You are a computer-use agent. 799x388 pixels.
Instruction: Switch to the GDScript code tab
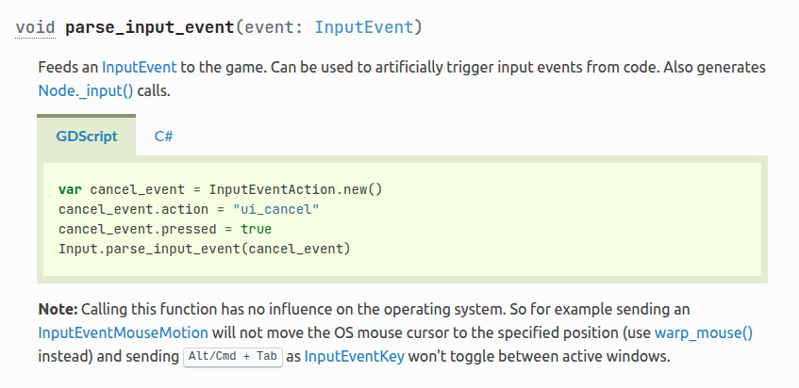tap(87, 136)
